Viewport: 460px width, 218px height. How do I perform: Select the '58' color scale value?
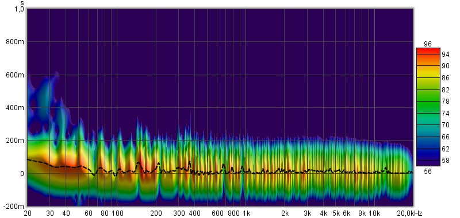coord(446,161)
